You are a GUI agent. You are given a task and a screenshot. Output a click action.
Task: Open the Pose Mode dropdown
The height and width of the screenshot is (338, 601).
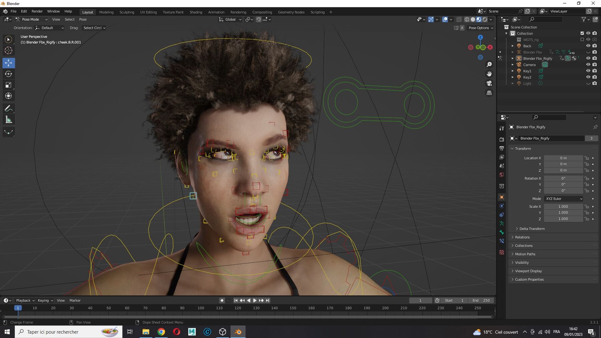click(32, 19)
